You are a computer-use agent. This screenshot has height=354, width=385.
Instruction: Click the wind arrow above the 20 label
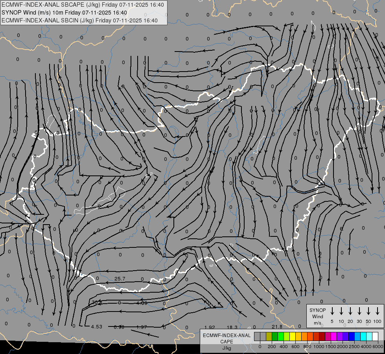click(x=350, y=311)
